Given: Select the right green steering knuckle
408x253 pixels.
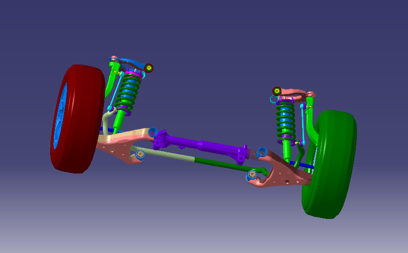Looking at the screenshot, I should pyautogui.click(x=312, y=121).
